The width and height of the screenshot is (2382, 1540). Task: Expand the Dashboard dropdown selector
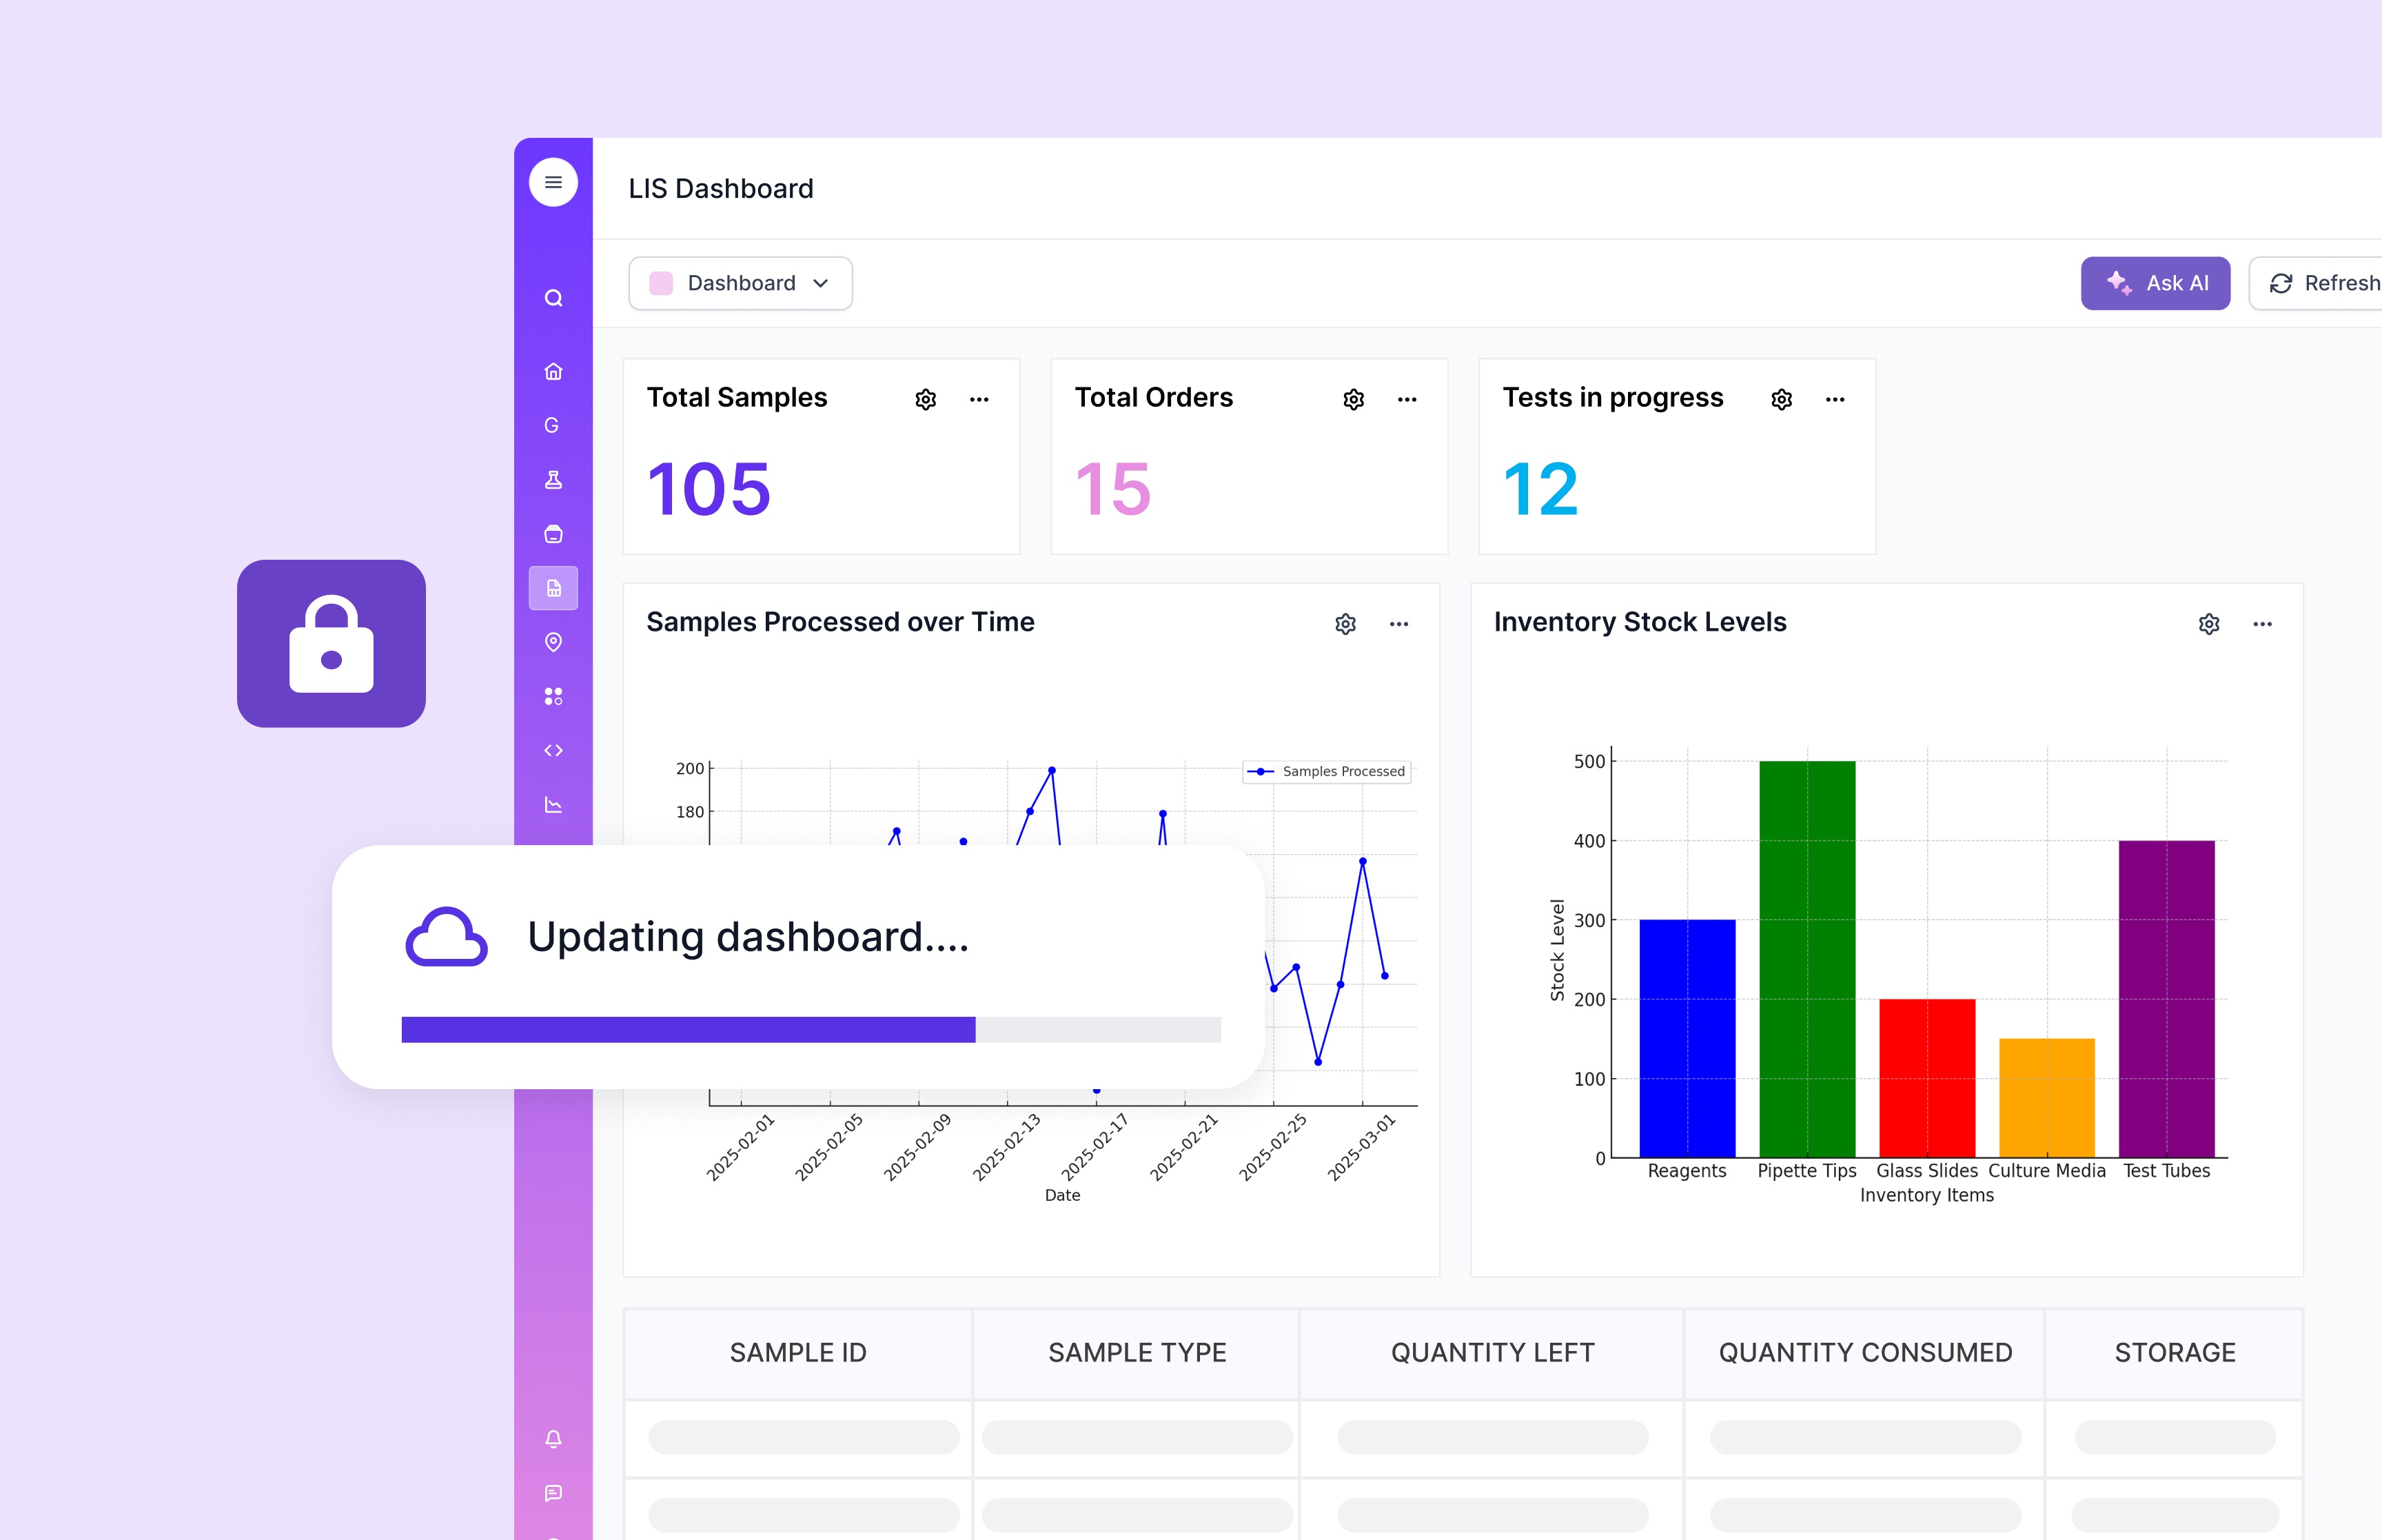coord(741,283)
